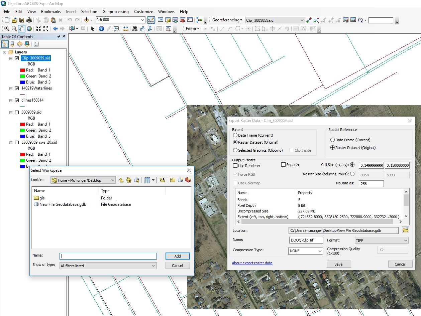Open About export raster data link

[252, 263]
